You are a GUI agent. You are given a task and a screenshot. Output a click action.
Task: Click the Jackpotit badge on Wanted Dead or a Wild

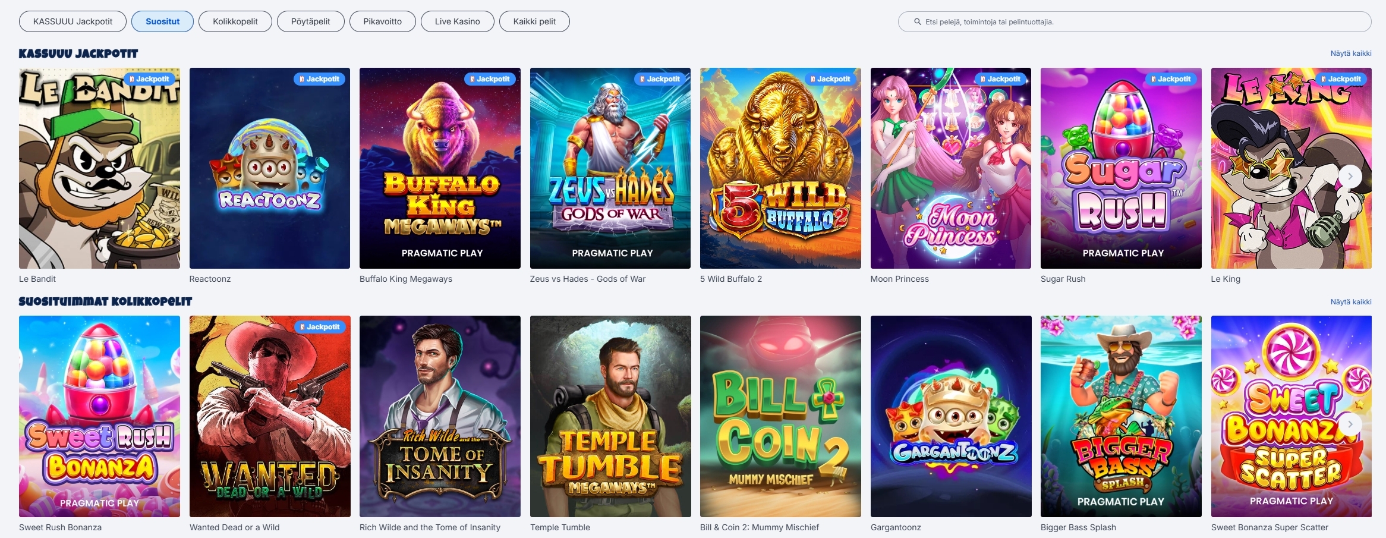320,327
